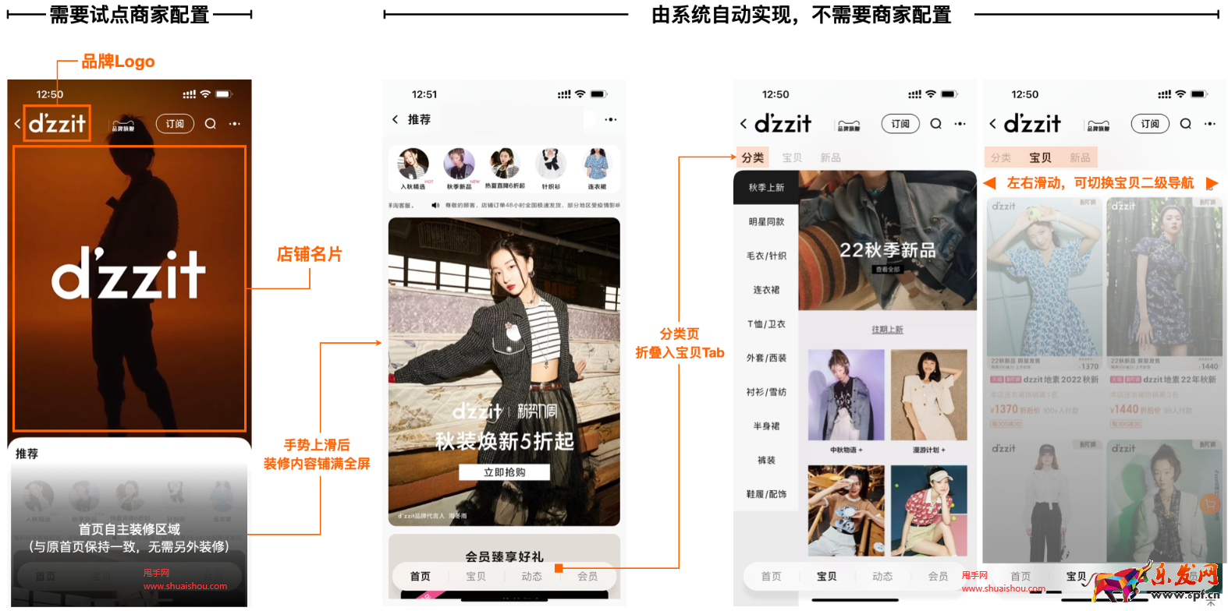Select 外套/西装 sidebar category
Image resolution: width=1228 pixels, height=611 pixels.
(x=766, y=358)
